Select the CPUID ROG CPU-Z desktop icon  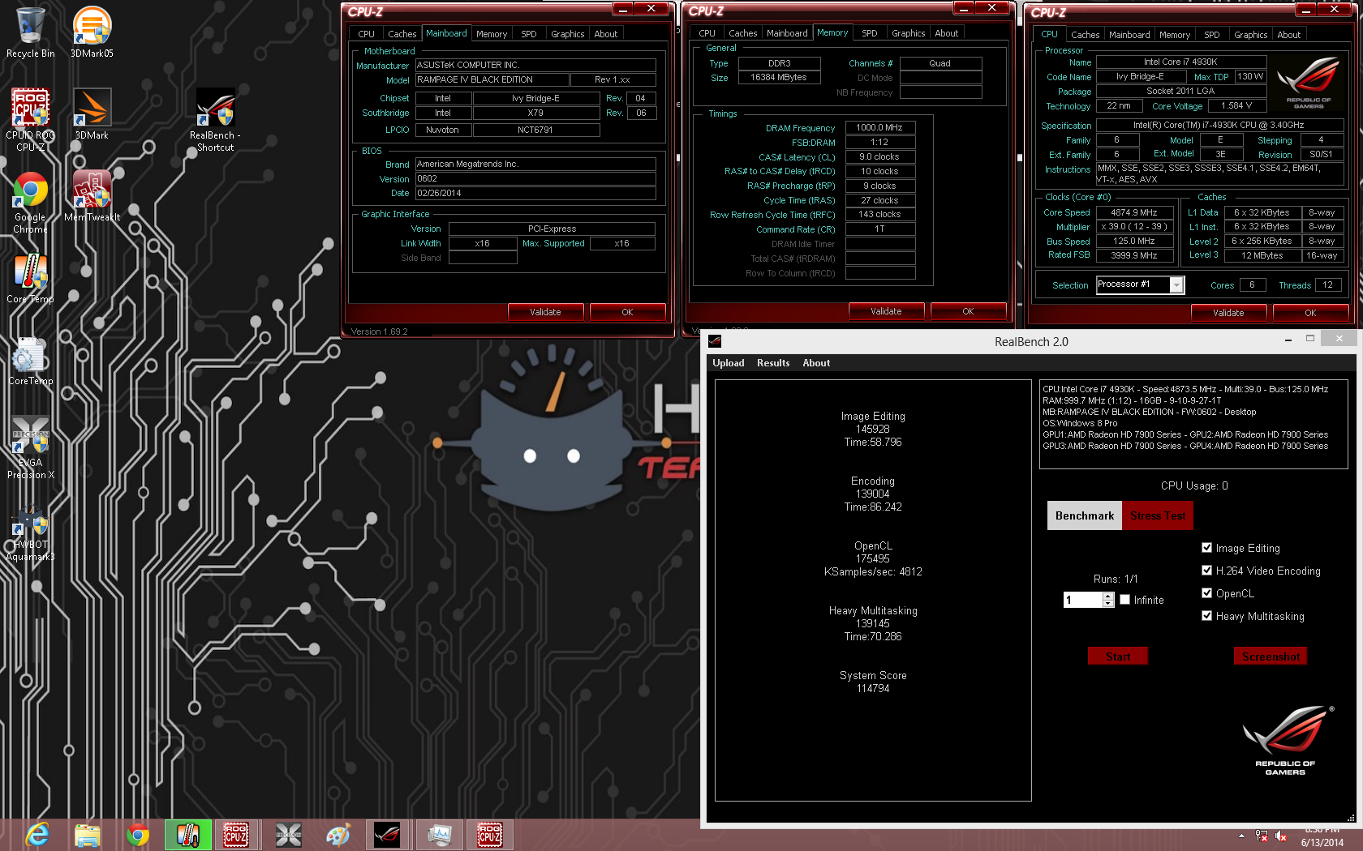pos(30,119)
